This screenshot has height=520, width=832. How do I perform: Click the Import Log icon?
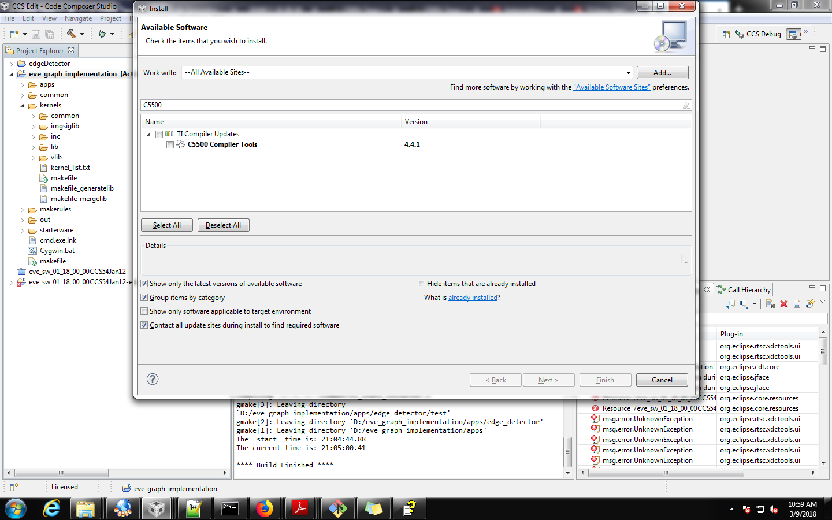pyautogui.click(x=744, y=304)
